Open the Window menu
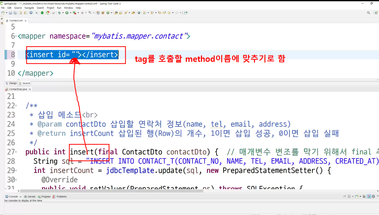The width and height of the screenshot is (379, 215). (68, 8)
